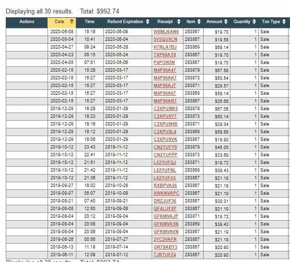
Task: Click receipt link M4P96A47
Action: click(165, 70)
